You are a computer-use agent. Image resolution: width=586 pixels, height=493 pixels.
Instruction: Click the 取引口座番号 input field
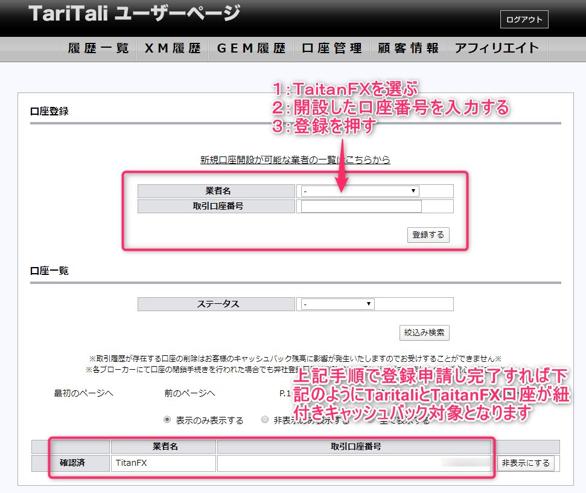tap(361, 207)
